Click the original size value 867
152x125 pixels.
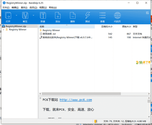click(x=129, y=34)
